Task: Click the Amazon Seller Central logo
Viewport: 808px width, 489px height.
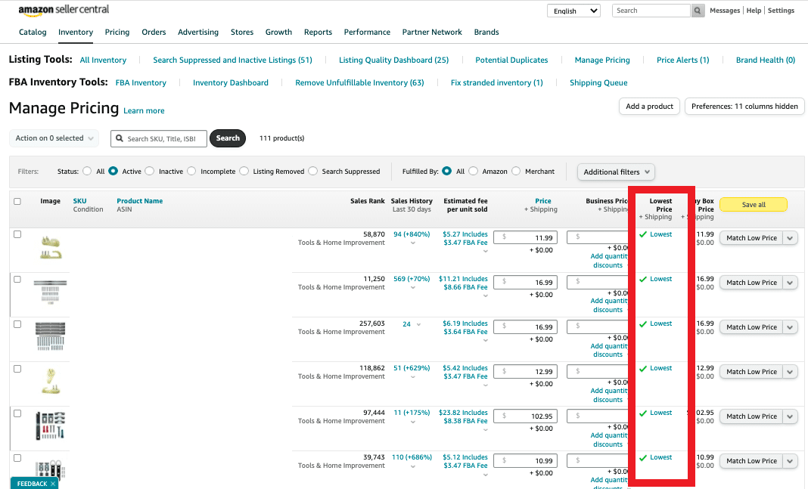Action: coord(64,10)
